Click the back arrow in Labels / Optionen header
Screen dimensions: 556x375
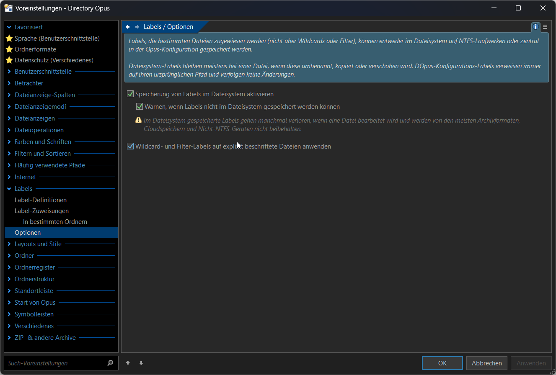click(128, 27)
